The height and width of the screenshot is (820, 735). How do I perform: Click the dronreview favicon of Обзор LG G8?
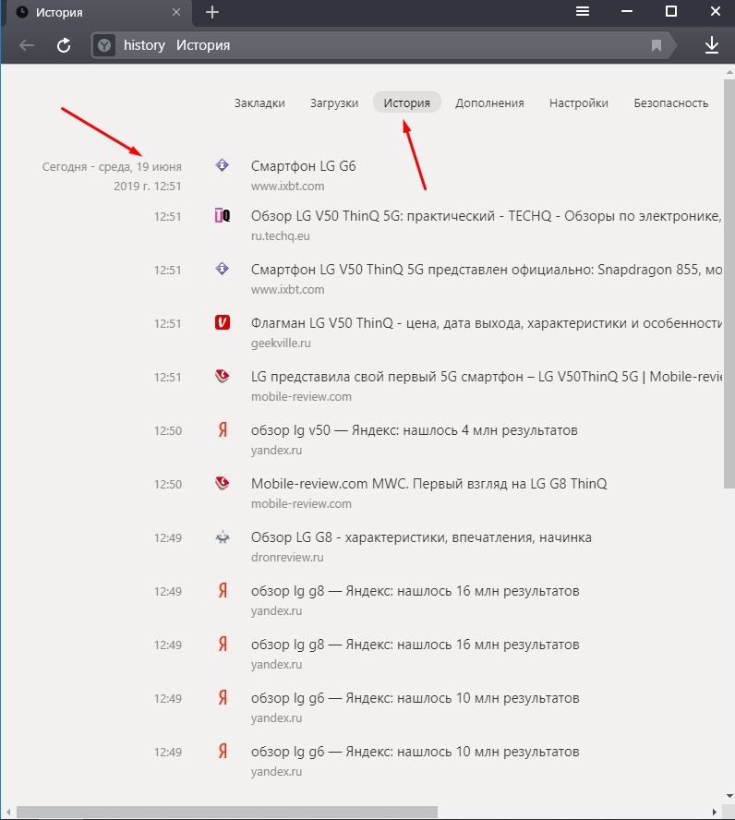coord(223,537)
